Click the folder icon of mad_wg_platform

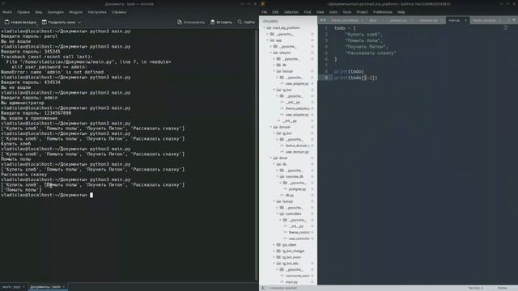[270, 28]
